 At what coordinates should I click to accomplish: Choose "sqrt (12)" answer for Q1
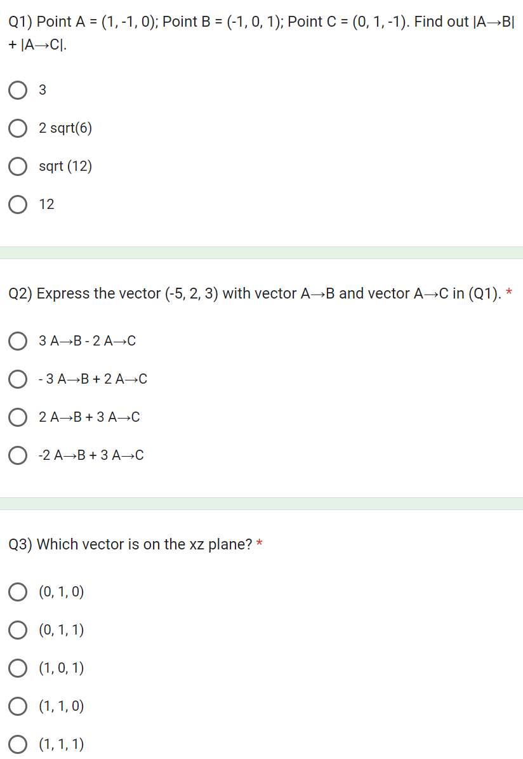pyautogui.click(x=18, y=166)
